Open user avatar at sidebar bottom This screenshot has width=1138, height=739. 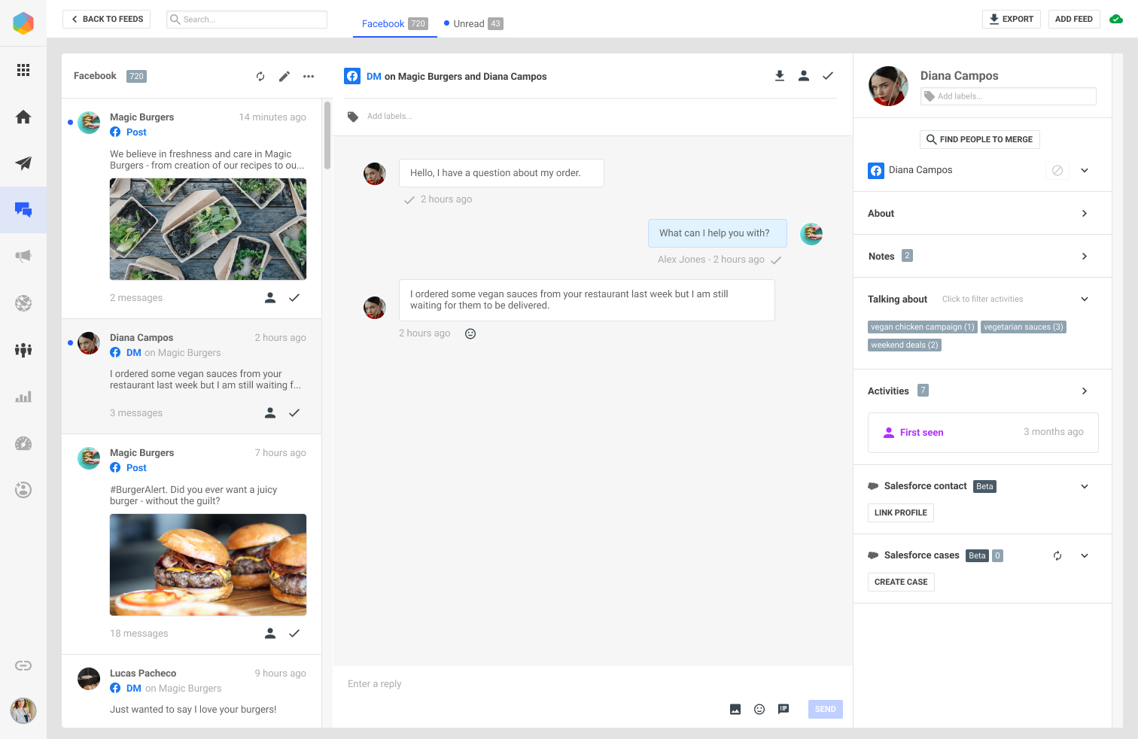(x=23, y=710)
